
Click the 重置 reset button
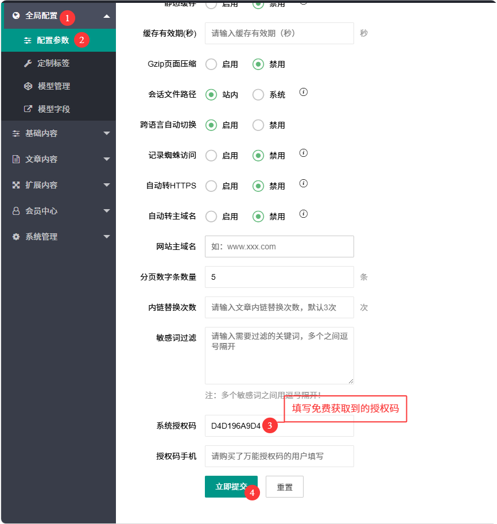coord(285,486)
